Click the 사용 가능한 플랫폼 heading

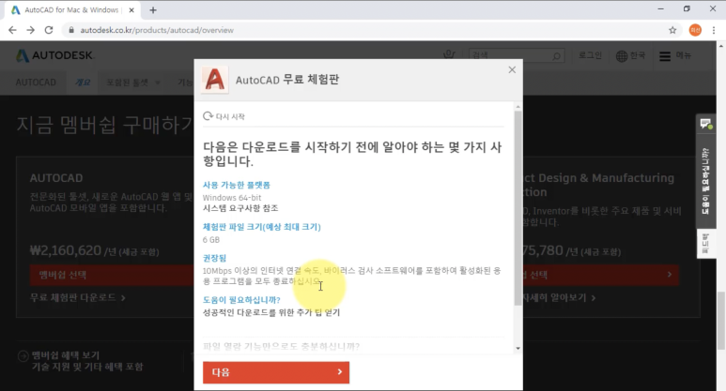(236, 185)
